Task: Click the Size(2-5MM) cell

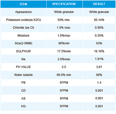Action: tap(23, 43)
